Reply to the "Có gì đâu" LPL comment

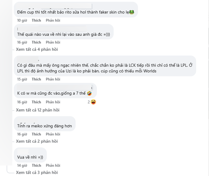click(53, 79)
